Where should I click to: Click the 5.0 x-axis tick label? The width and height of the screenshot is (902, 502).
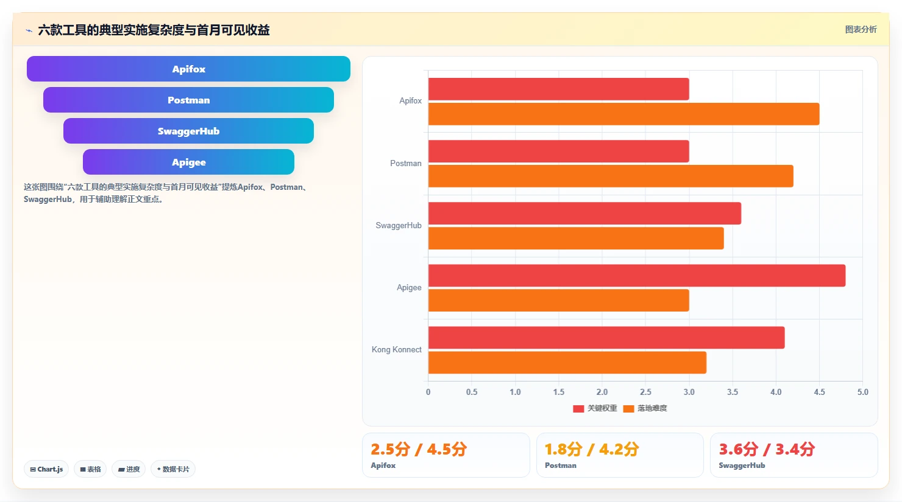pos(862,392)
